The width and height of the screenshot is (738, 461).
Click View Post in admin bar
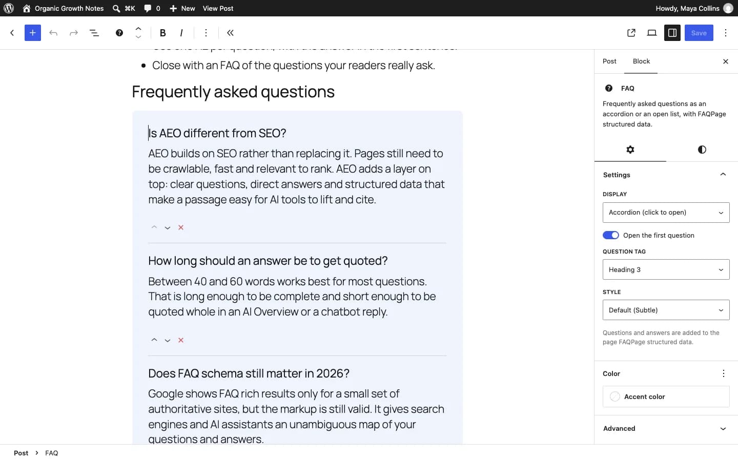(x=218, y=8)
